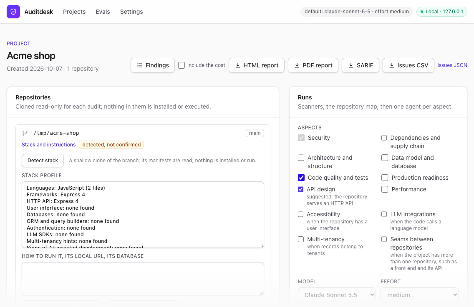Click the 'Created 2026-10-07 · 1 repository' text

point(53,69)
